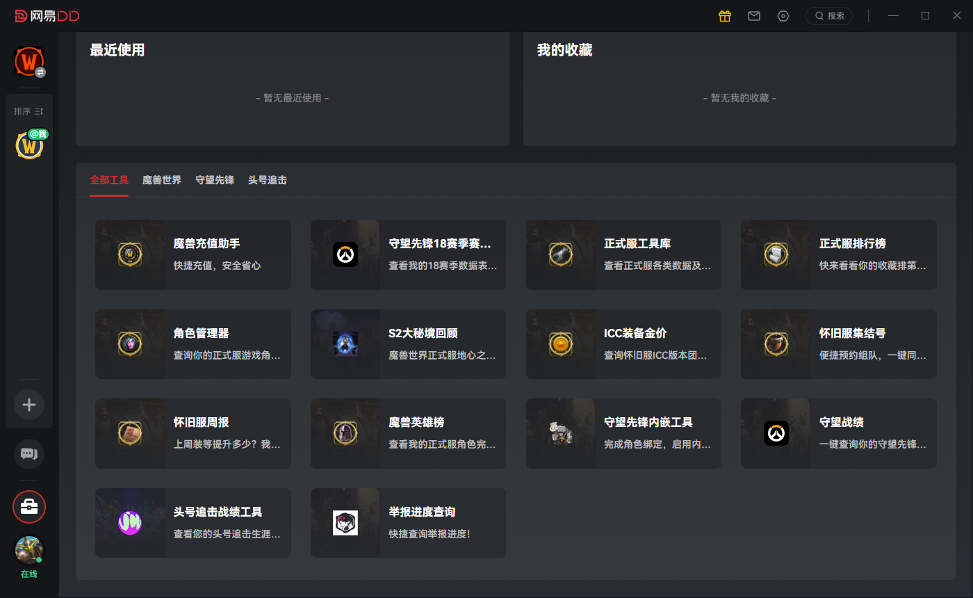Click the 我的收藏 heading

tap(565, 50)
